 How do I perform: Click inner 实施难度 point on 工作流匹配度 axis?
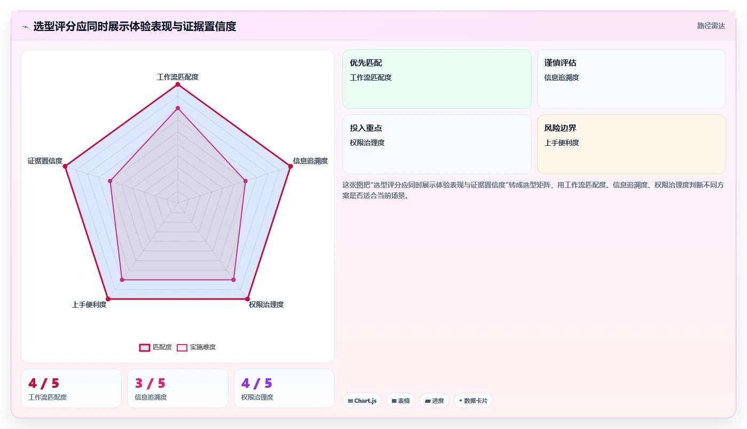coord(178,108)
